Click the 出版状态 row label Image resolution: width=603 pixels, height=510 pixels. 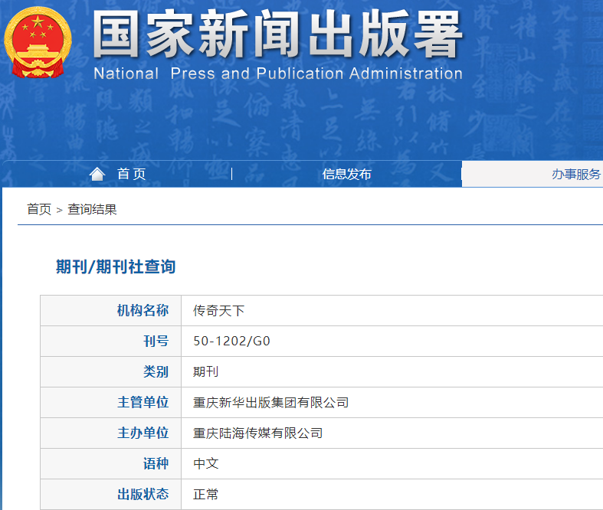143,494
